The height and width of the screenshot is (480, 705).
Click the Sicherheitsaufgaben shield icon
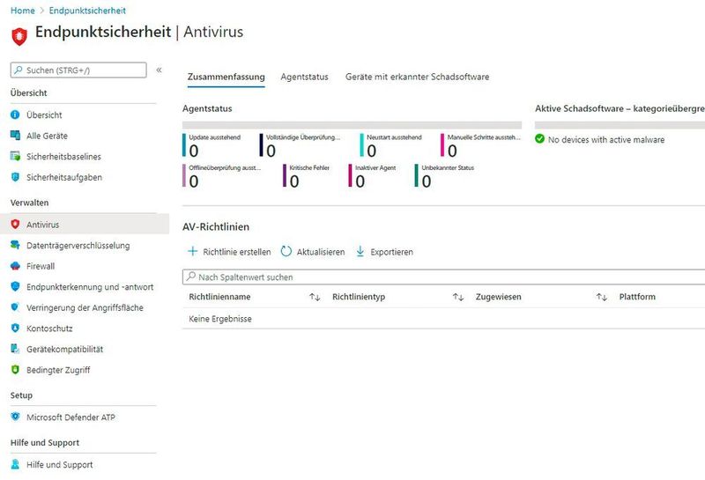point(15,177)
